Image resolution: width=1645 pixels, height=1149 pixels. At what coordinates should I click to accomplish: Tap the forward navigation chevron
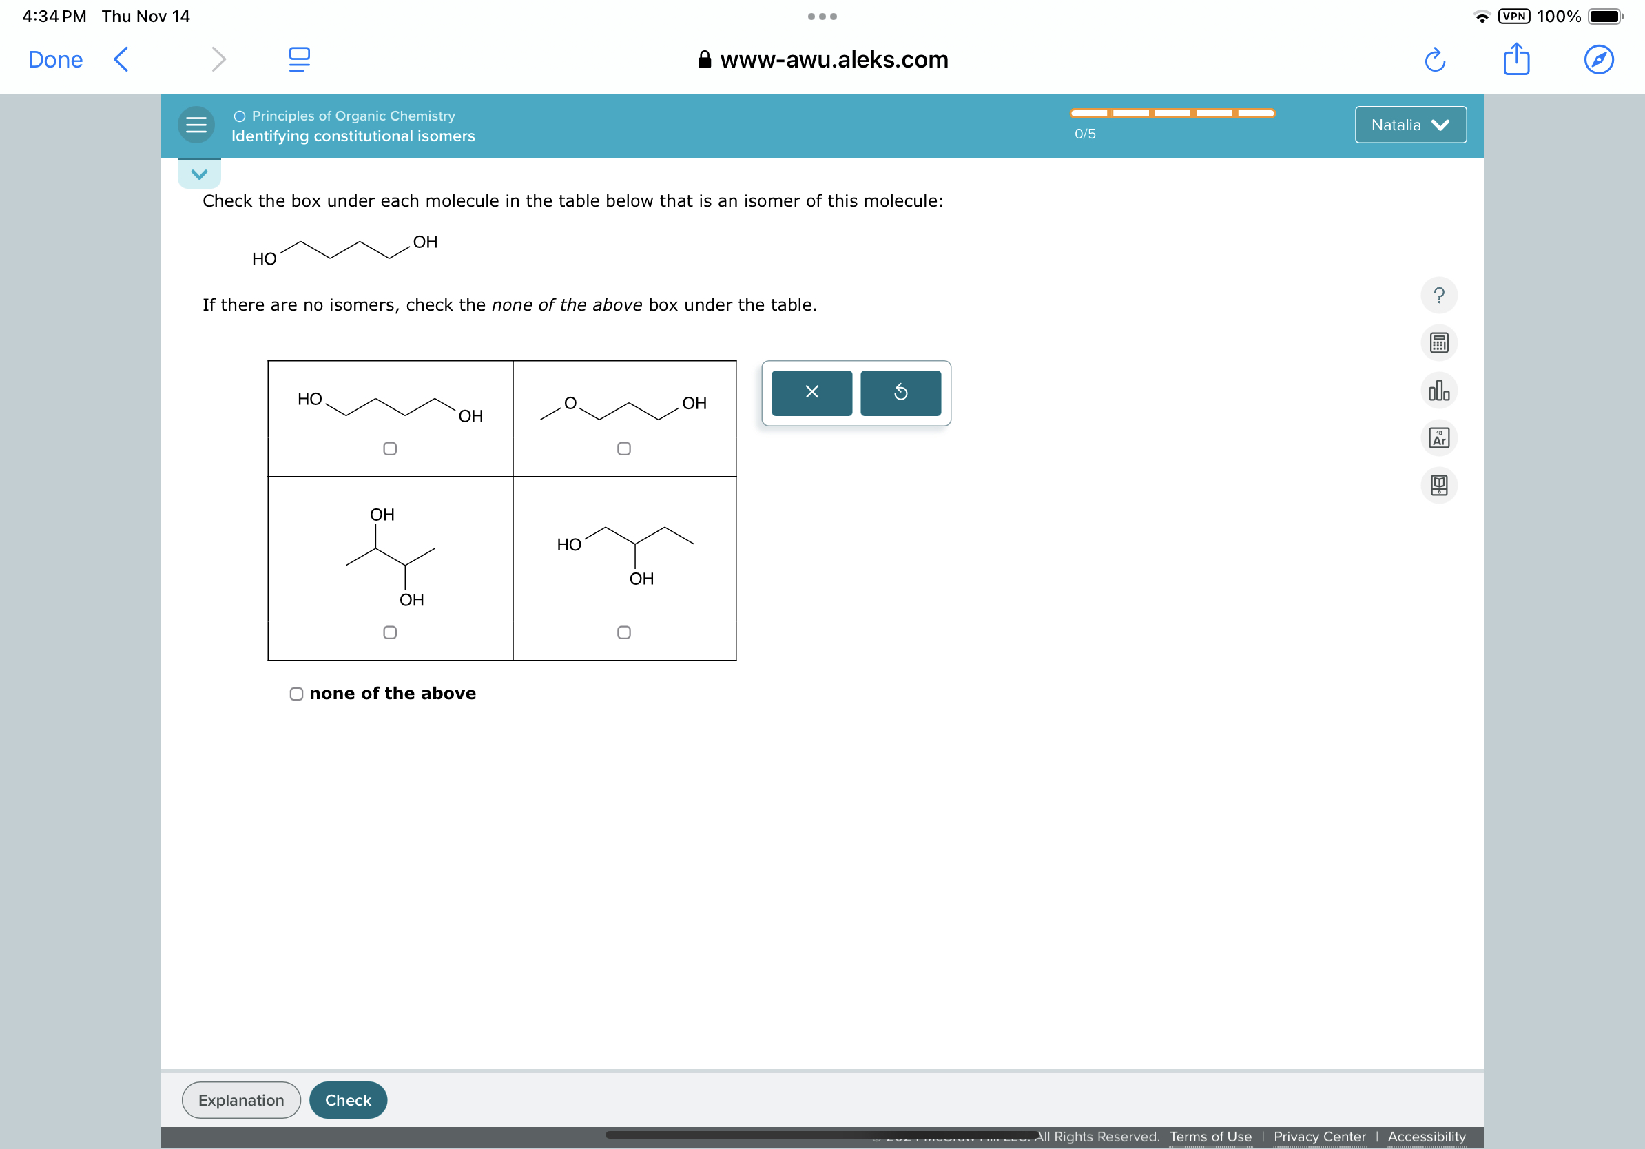(218, 59)
